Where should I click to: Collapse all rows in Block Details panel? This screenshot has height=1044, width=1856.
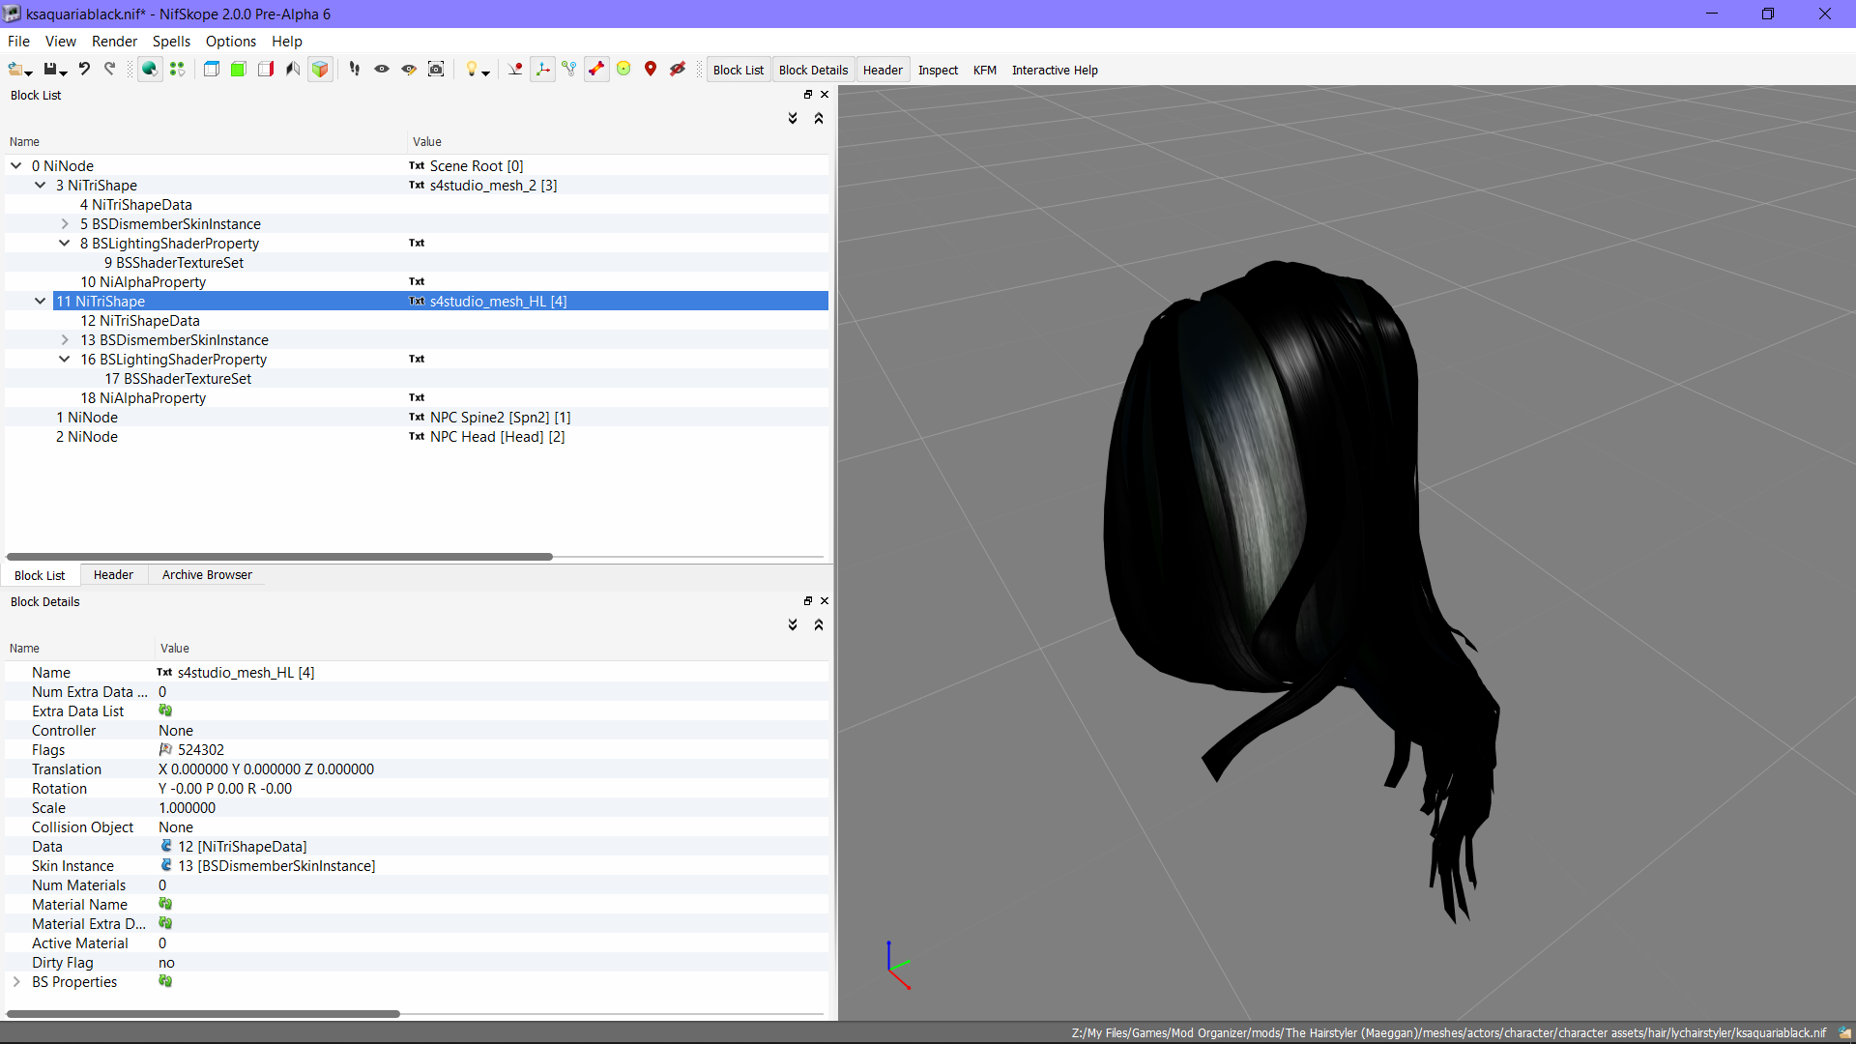point(819,624)
